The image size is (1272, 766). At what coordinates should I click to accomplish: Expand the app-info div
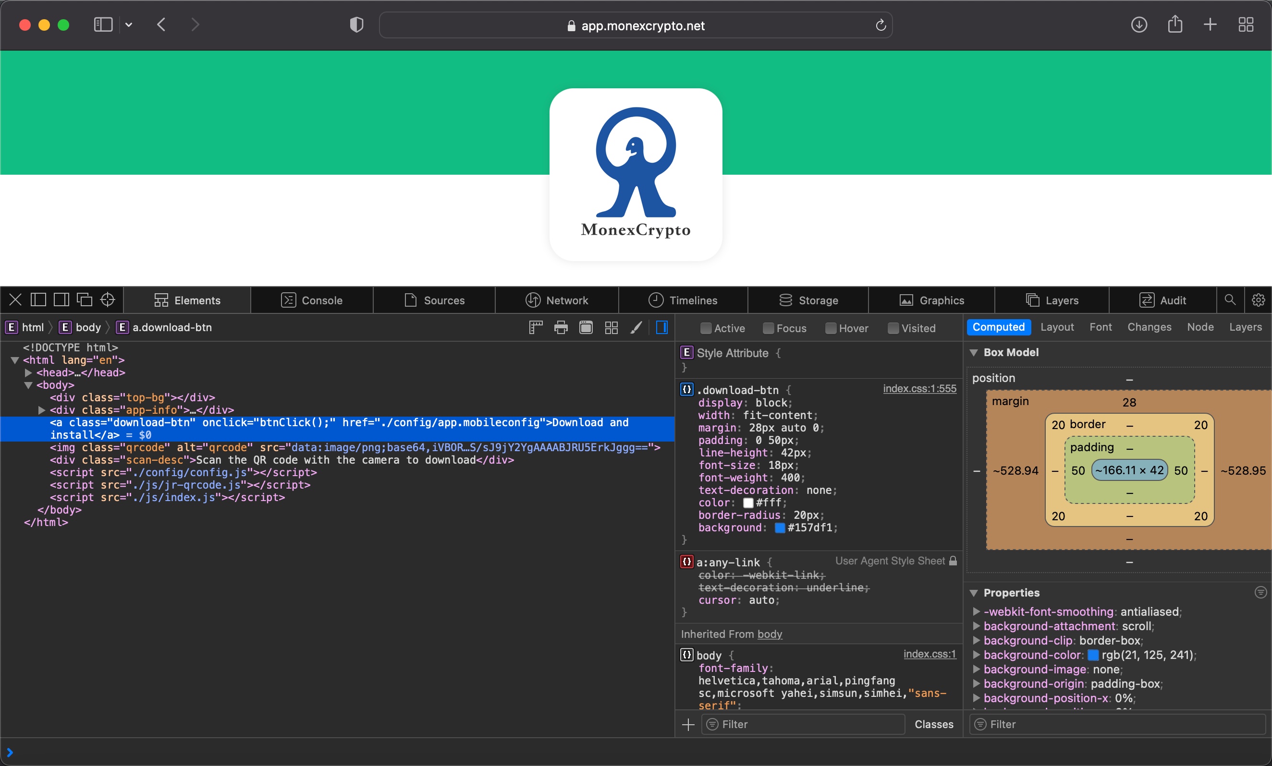click(x=42, y=410)
